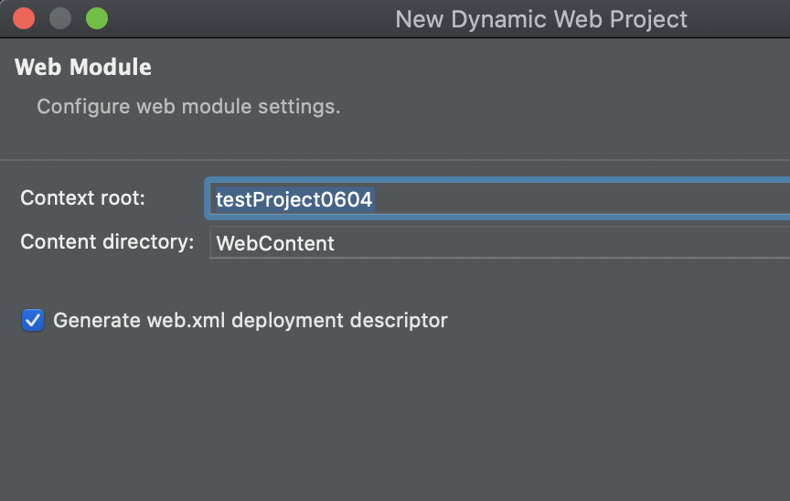Image resolution: width=790 pixels, height=501 pixels.
Task: Maximize the dialog with the green button
Action: [x=97, y=18]
